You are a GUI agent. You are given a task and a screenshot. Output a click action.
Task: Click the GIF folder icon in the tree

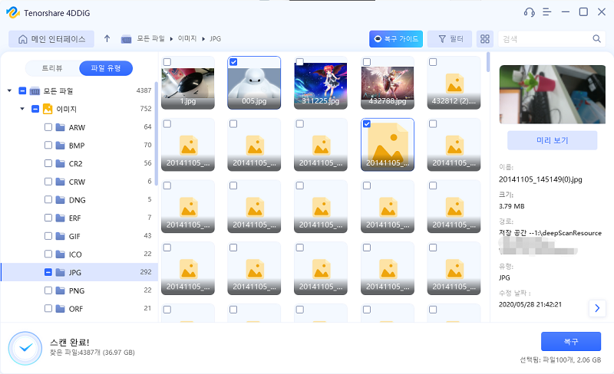(60, 235)
